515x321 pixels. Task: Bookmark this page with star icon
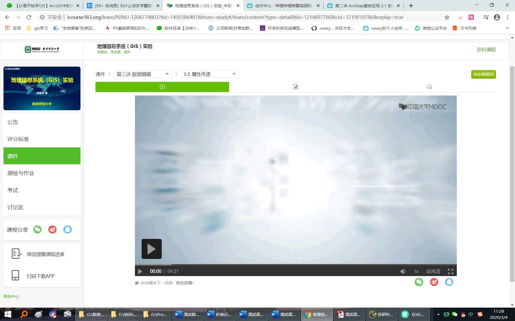447,17
